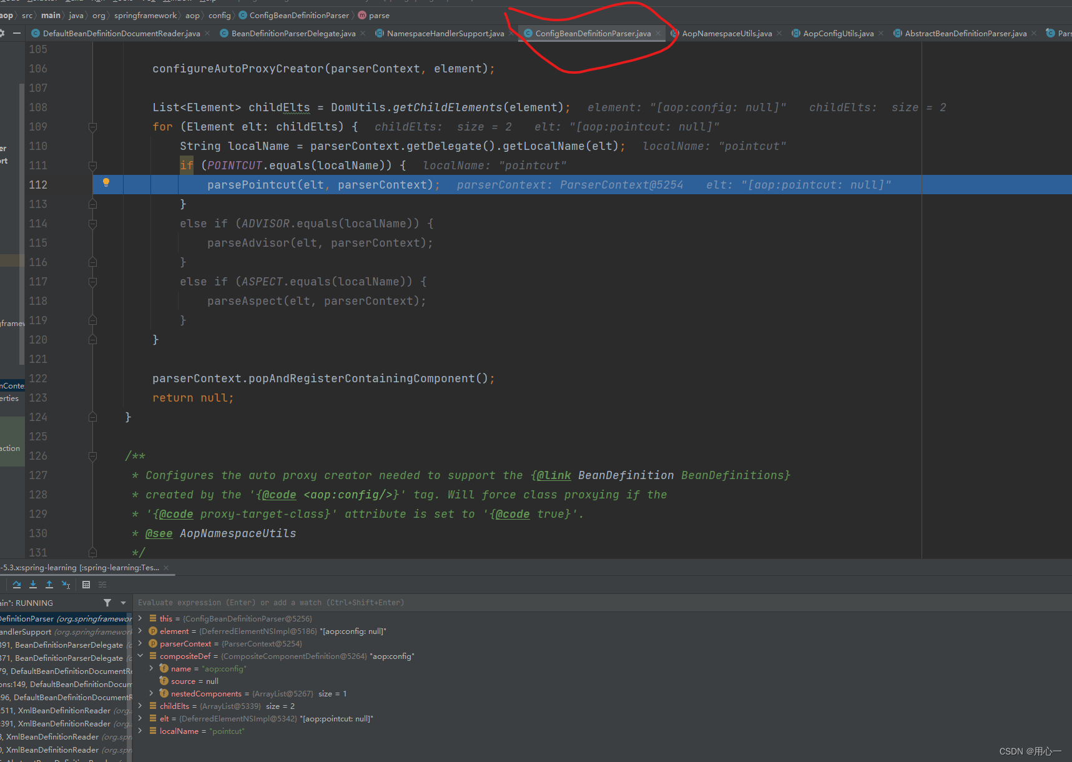Select the 511 XmlBeanDefinitionReader stack frame
Viewport: 1072px width, 762px height.
66,711
